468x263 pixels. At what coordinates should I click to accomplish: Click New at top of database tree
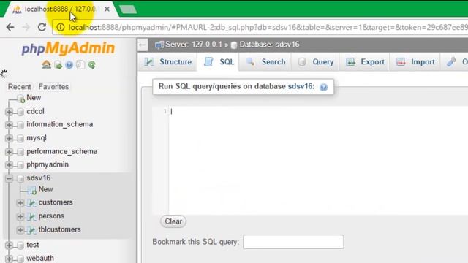34,98
